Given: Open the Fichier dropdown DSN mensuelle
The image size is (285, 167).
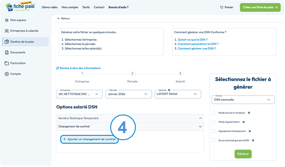Looking at the screenshot, I should 243,100.
